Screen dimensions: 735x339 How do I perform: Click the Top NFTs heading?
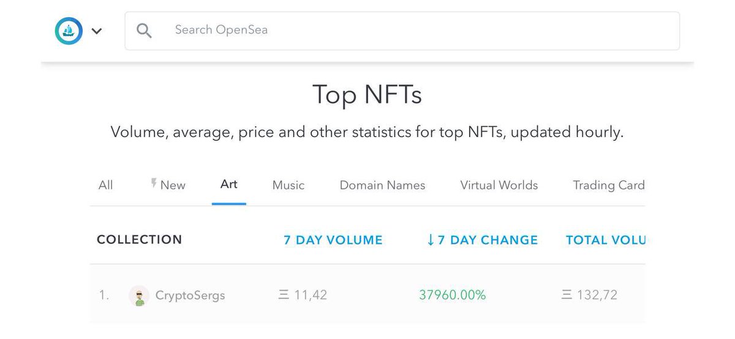(367, 95)
